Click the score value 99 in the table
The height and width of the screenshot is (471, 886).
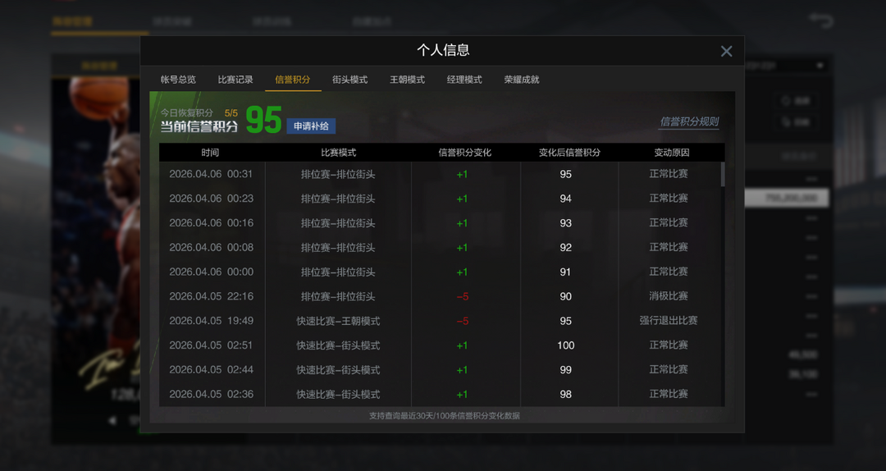coord(565,370)
